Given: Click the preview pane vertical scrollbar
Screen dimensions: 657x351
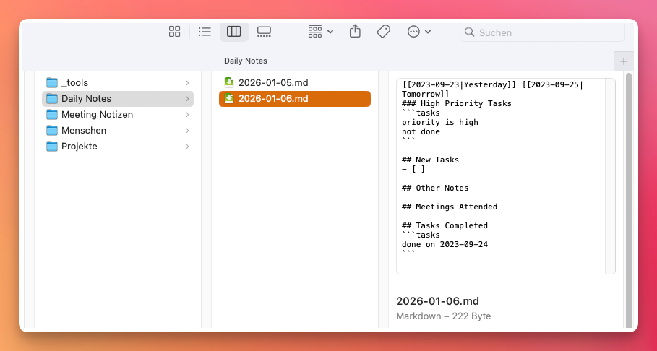Looking at the screenshot, I should tap(628, 195).
